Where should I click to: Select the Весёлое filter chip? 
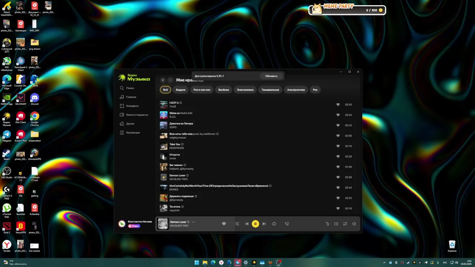pos(224,90)
